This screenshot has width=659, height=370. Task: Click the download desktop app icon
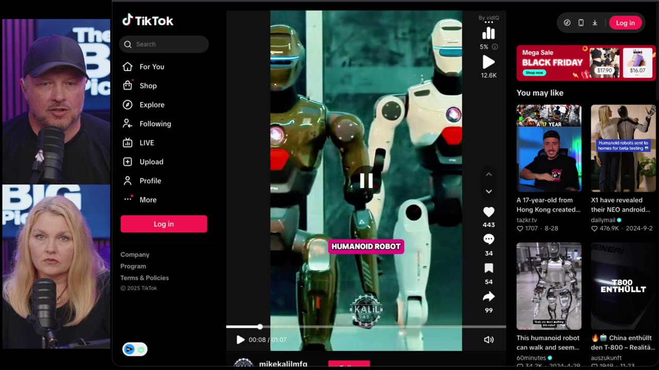(x=595, y=23)
